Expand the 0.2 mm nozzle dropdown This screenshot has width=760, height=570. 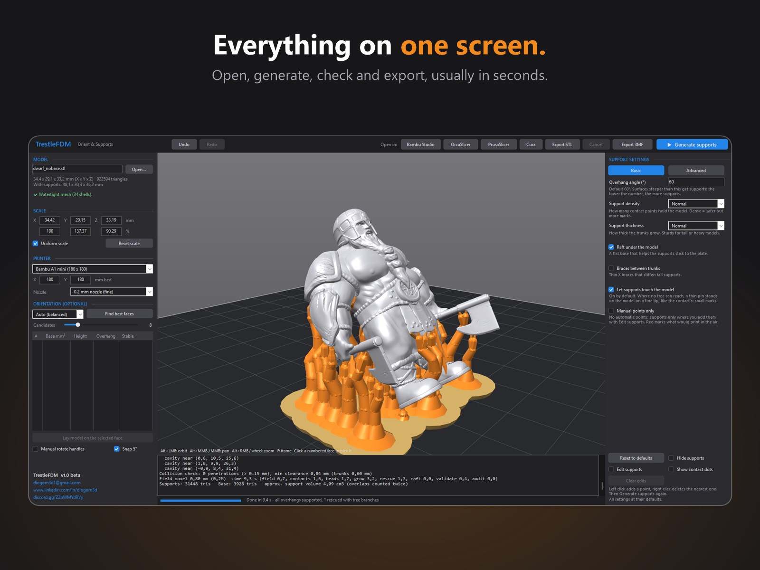coord(112,292)
